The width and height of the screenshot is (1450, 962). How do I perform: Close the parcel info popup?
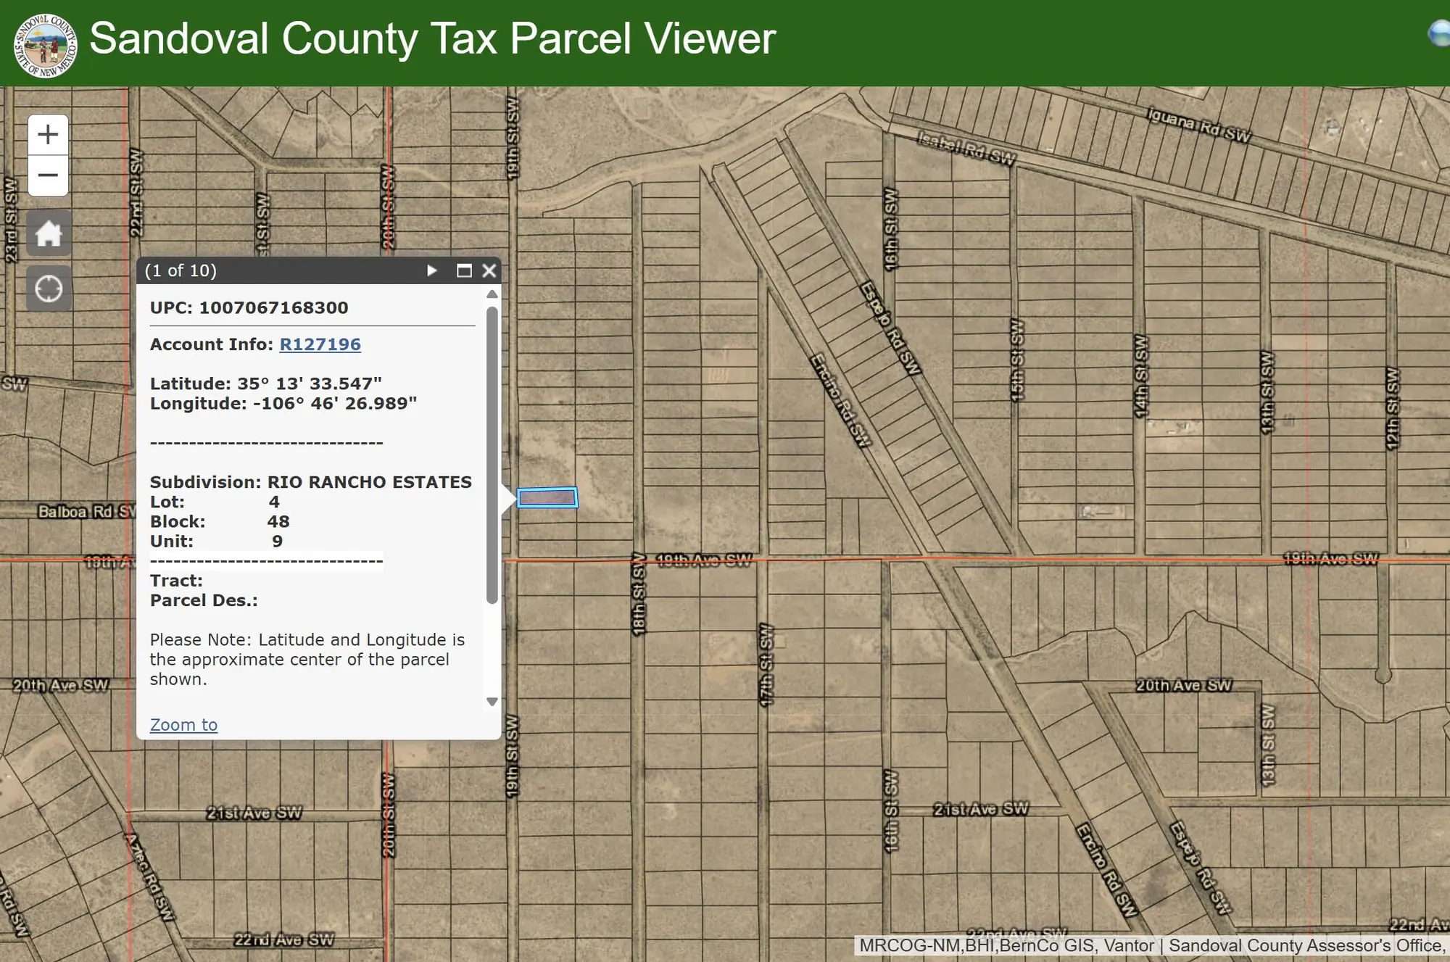(489, 270)
